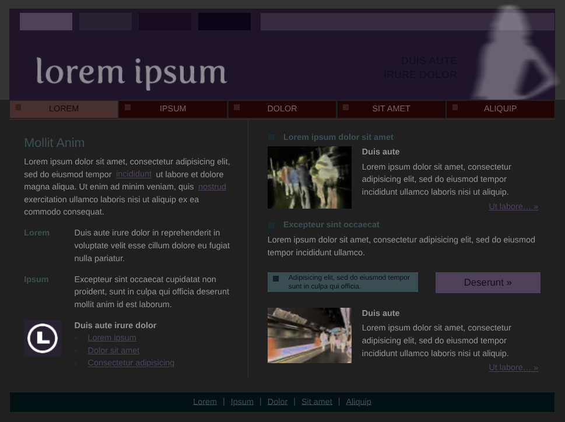
Task: Select the light purple swatch in top bar
Action: pyautogui.click(x=46, y=22)
